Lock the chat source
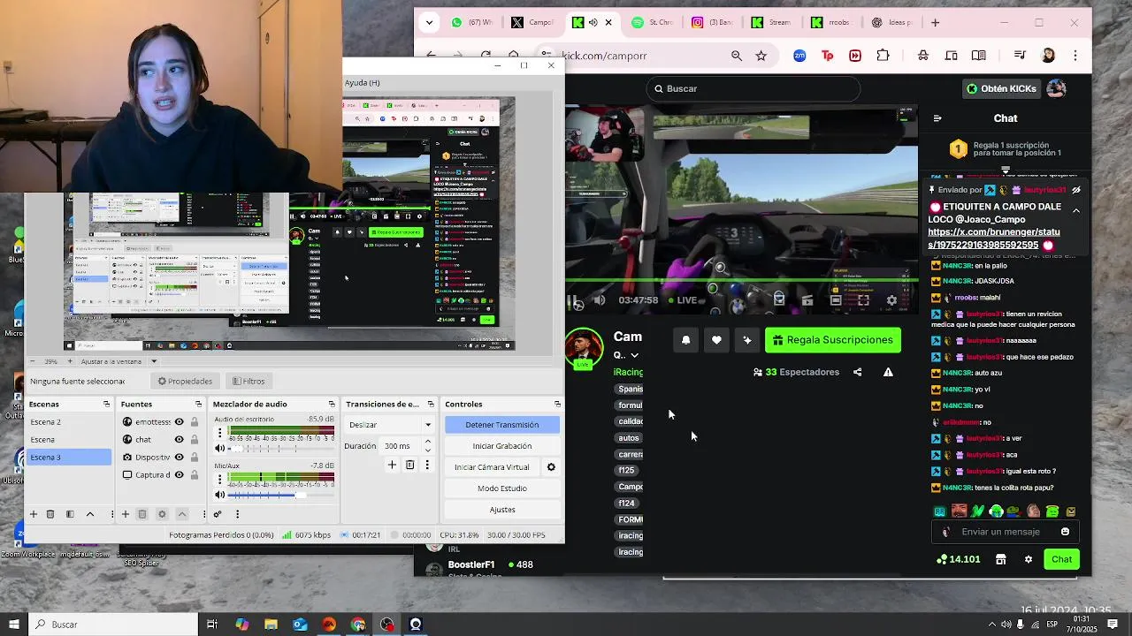Screen dimensions: 1132x636 pyautogui.click(x=195, y=439)
